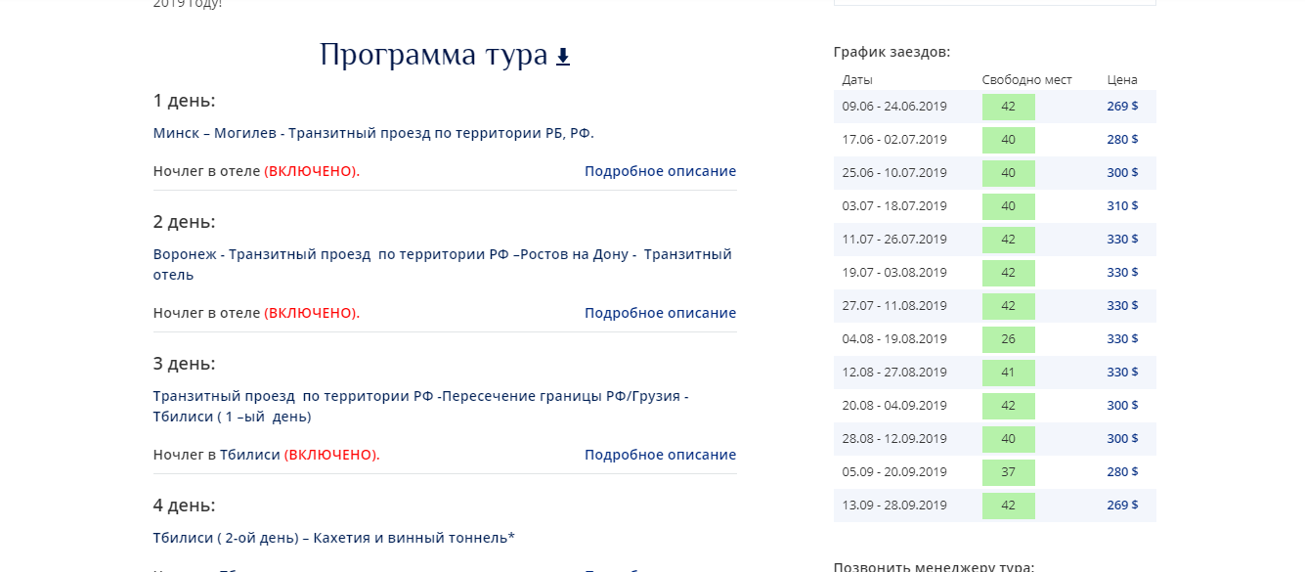Open Подробное описание for day 1
The height and width of the screenshot is (572, 1305).
point(660,171)
